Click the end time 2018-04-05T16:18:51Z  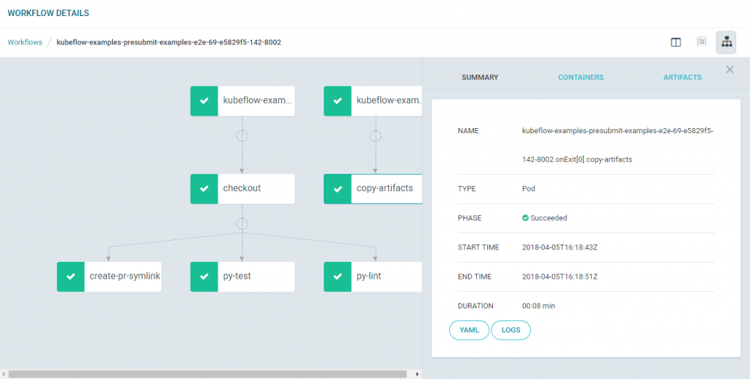(x=560, y=277)
